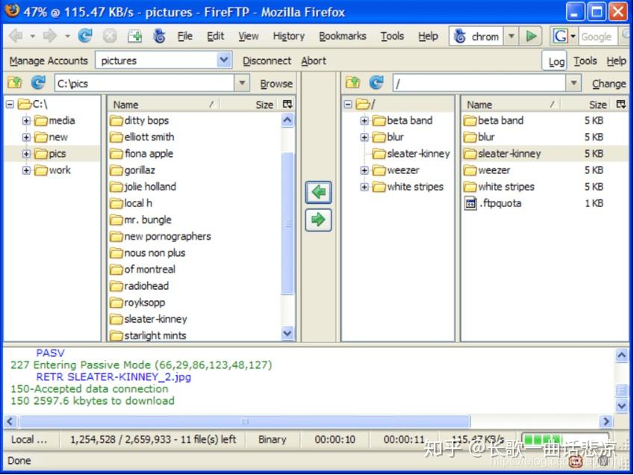Open the Tools menu
Image resolution: width=634 pixels, height=475 pixels.
[392, 36]
